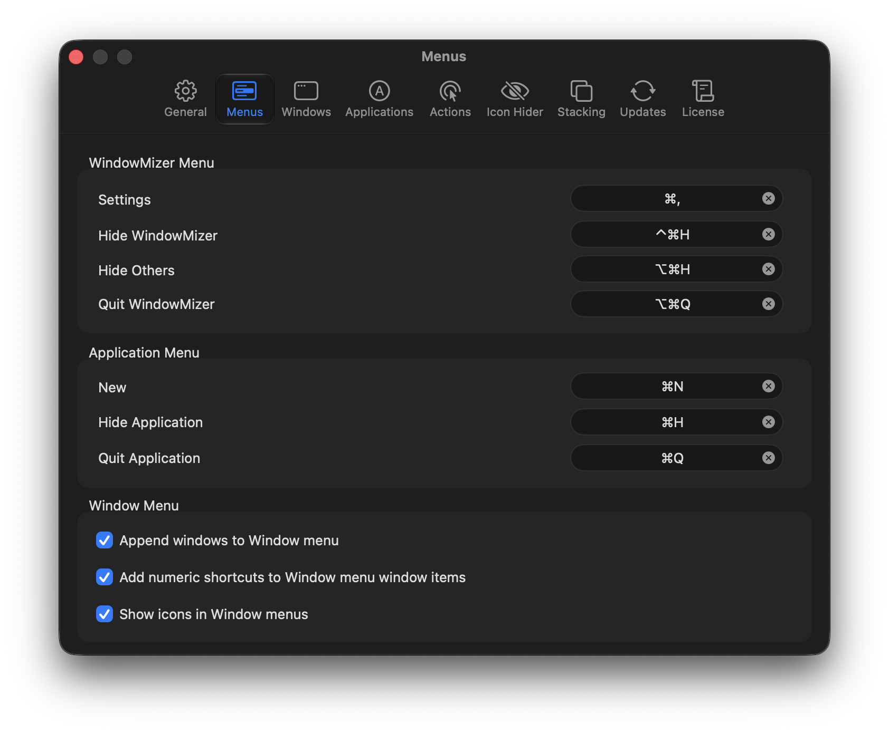
Task: Uncheck Append windows to Window menu
Action: point(105,540)
